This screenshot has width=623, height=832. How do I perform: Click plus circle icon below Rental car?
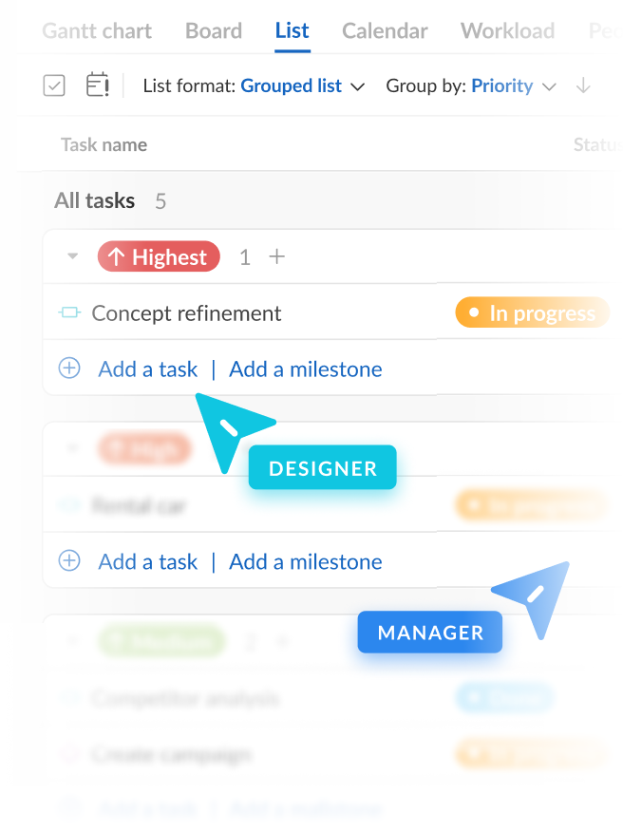pyautogui.click(x=69, y=561)
